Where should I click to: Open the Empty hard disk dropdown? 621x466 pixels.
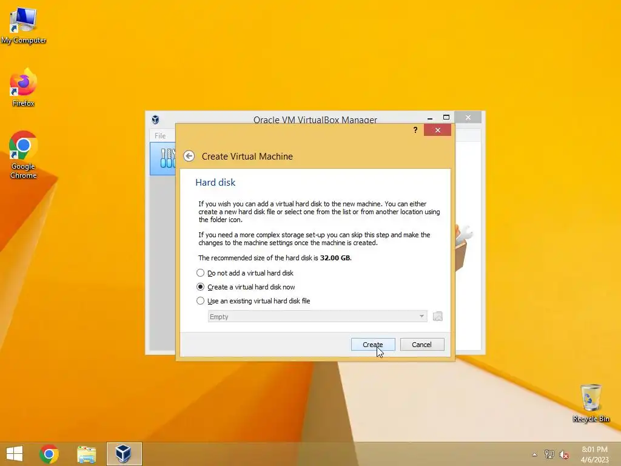(x=318, y=316)
